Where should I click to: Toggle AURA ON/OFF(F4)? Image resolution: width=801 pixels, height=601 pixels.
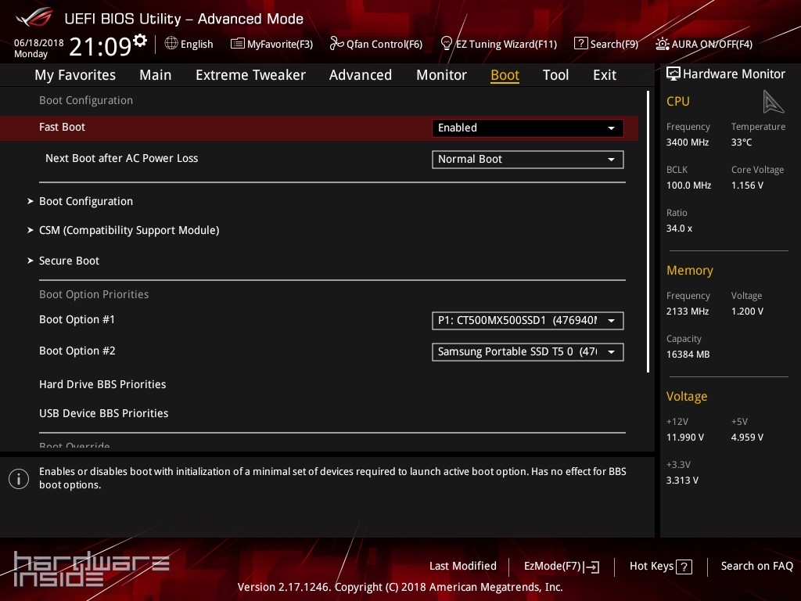(712, 44)
